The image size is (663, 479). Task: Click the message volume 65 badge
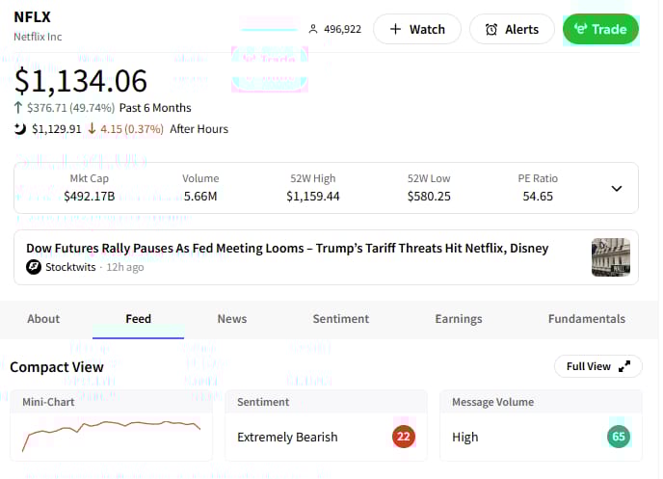(x=619, y=437)
